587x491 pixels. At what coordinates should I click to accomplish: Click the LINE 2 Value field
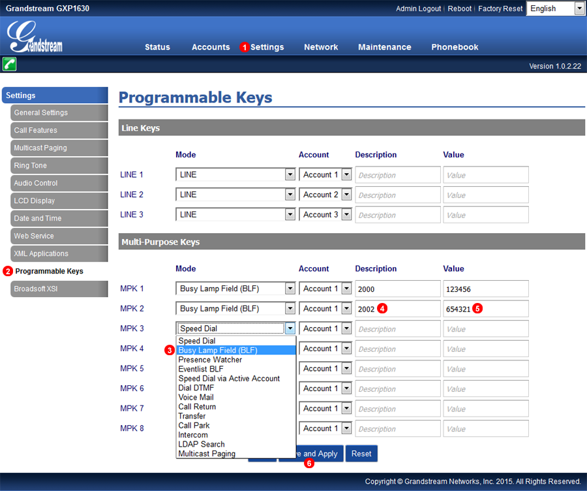coord(486,195)
